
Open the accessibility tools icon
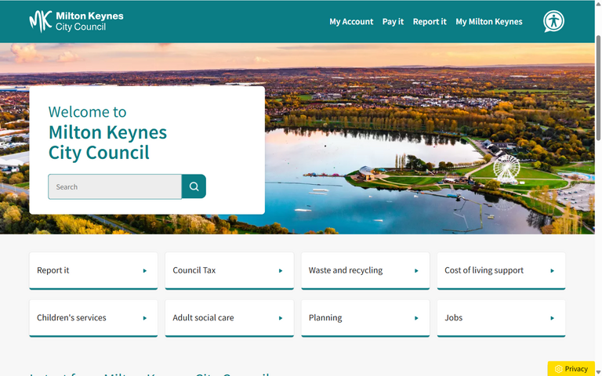point(553,21)
